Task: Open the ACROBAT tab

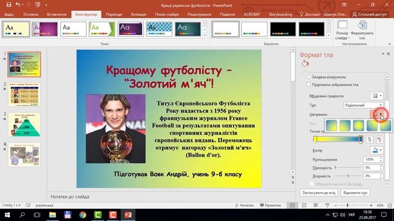Action: 252,14
